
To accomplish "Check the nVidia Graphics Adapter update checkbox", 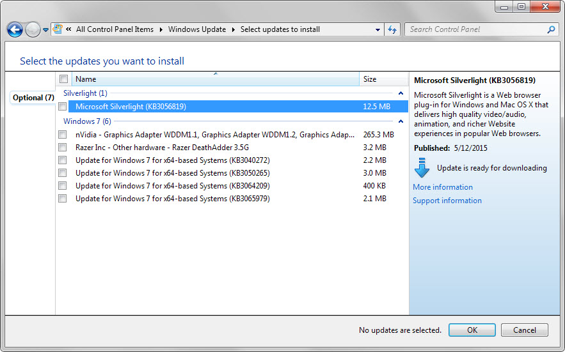I will coord(62,135).
